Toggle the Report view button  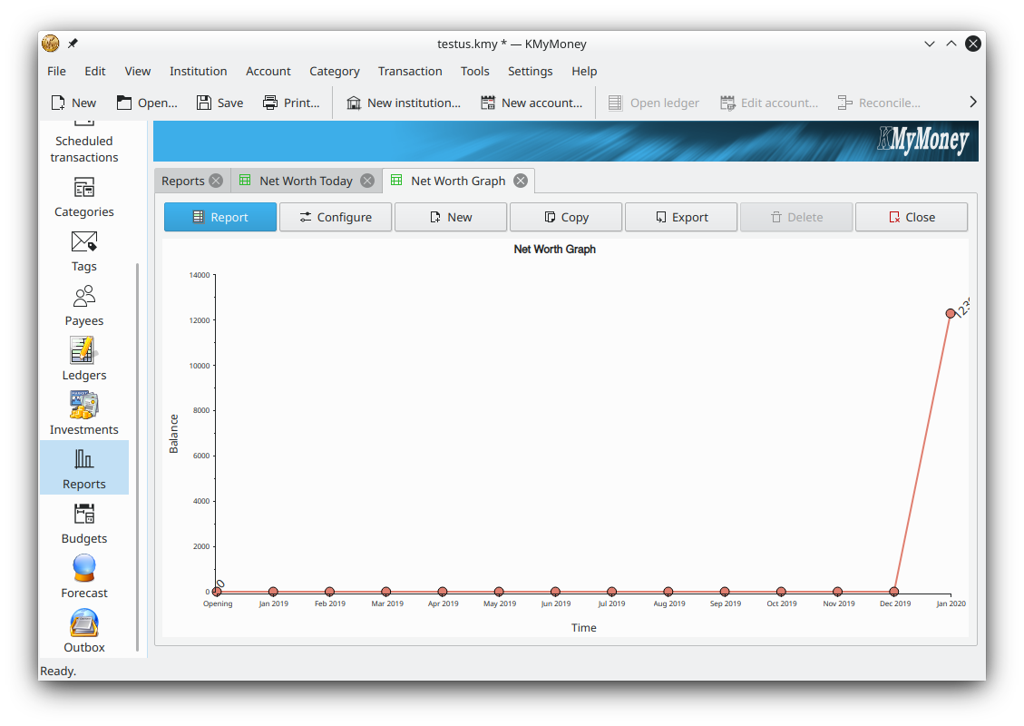[x=220, y=217]
